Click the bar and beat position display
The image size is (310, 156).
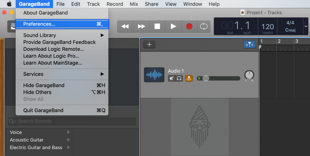click(236, 26)
